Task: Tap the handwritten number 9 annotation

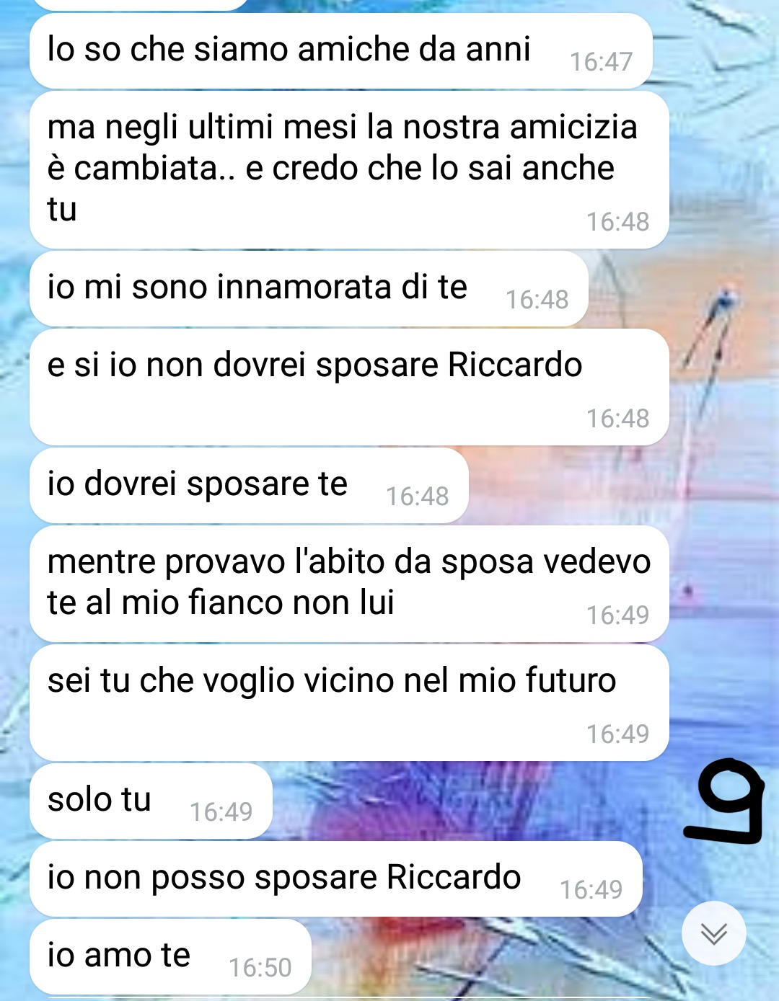Action: coord(724,801)
